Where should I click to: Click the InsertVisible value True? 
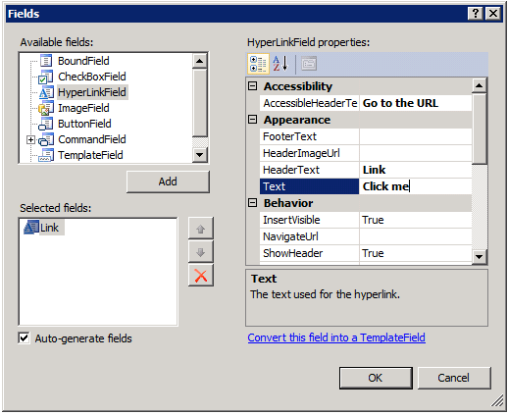click(415, 220)
